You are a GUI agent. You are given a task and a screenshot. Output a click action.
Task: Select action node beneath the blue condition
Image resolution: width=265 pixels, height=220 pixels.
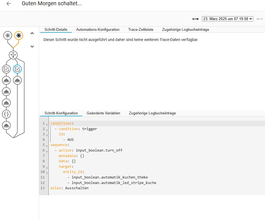pyautogui.click(x=17, y=80)
